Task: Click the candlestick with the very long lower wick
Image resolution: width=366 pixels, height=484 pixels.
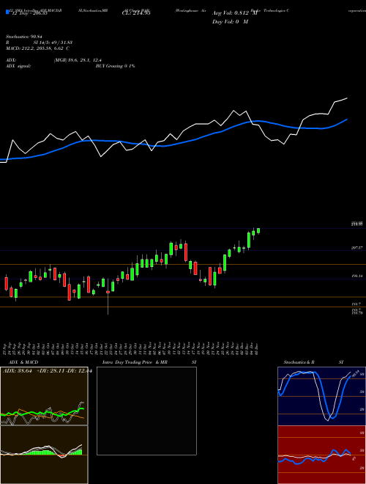Action: pyautogui.click(x=108, y=296)
